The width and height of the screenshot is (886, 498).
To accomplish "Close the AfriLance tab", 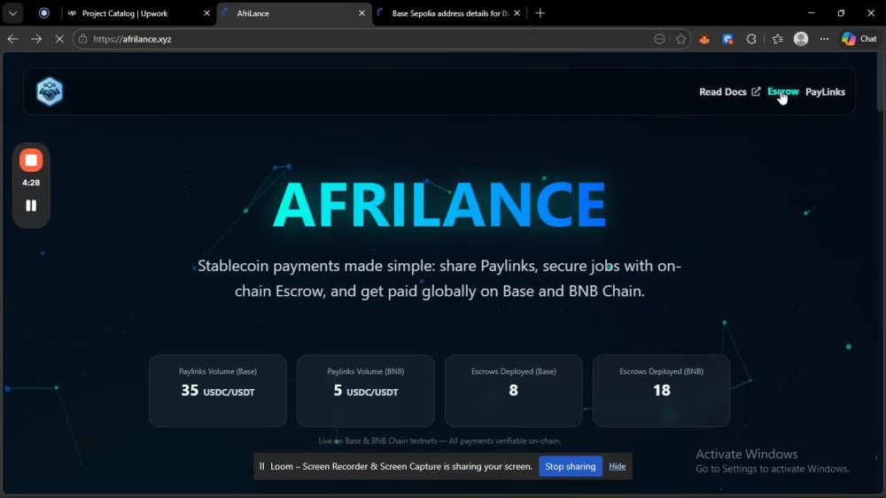I will [361, 13].
